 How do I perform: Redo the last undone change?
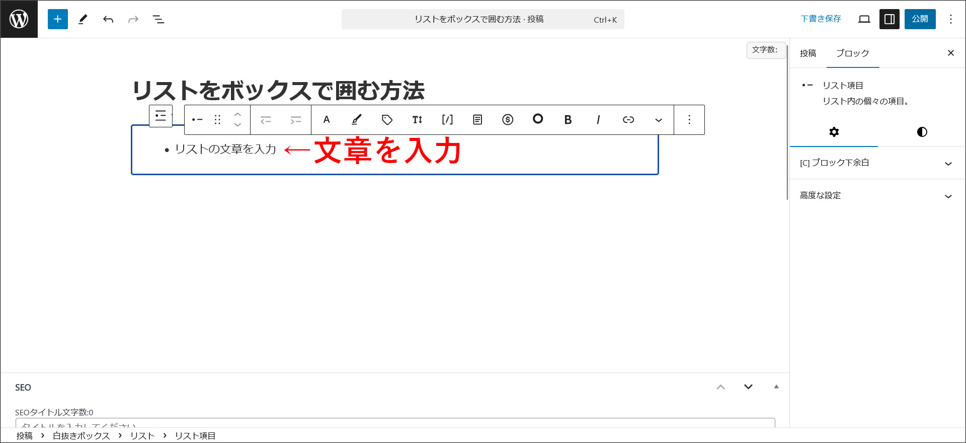(133, 19)
